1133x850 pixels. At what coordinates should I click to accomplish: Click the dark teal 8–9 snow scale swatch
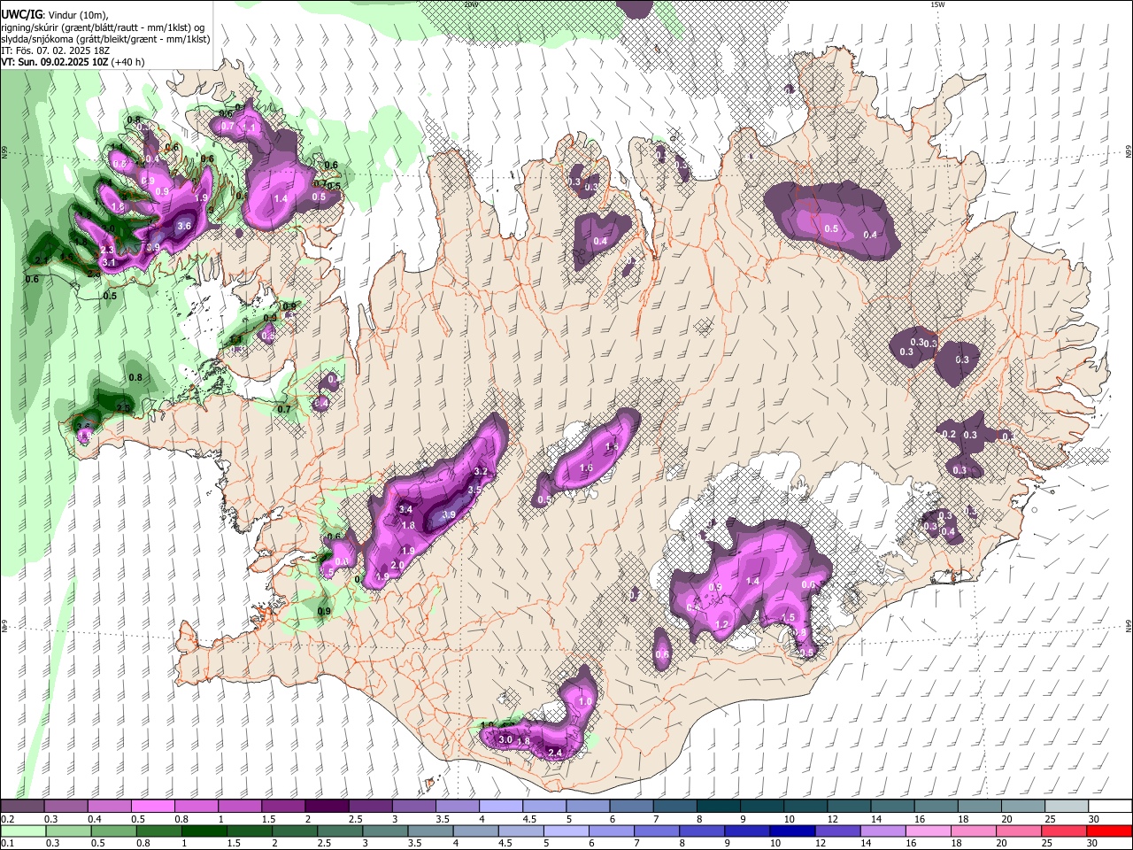pyautogui.click(x=718, y=807)
